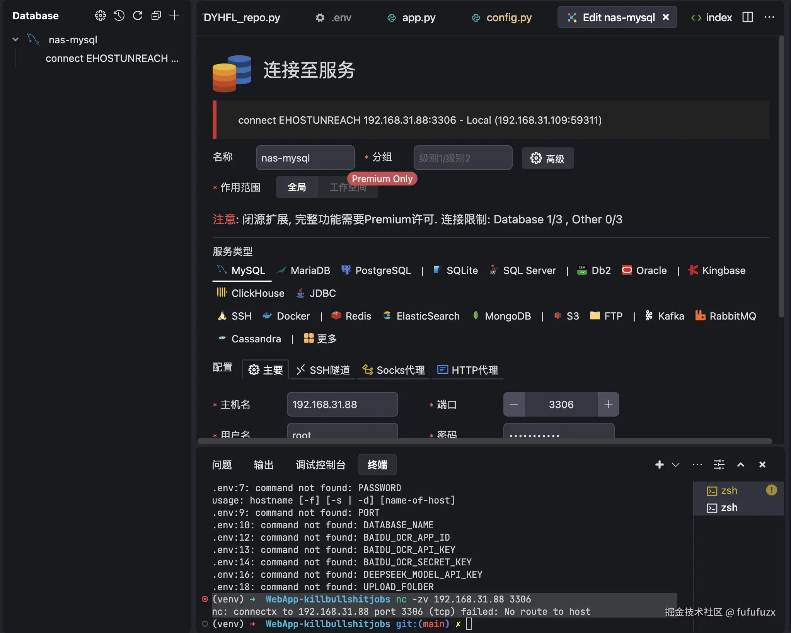This screenshot has width=791, height=633.
Task: Click the group field 级别1/级别2
Action: pyautogui.click(x=463, y=158)
